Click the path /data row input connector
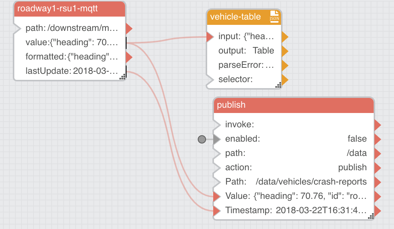The image size is (394, 229). click(x=217, y=153)
